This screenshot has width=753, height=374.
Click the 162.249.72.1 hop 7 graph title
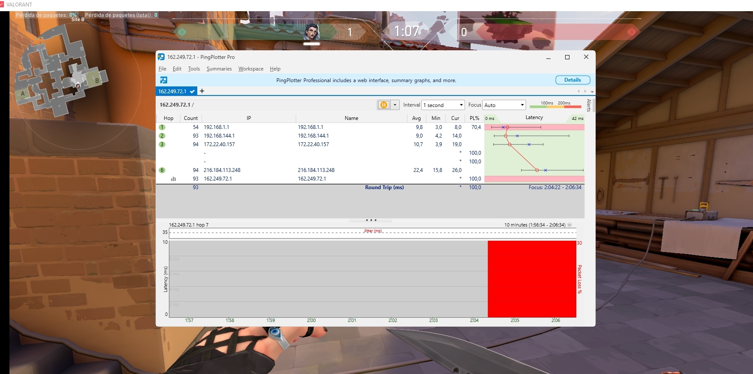point(189,225)
